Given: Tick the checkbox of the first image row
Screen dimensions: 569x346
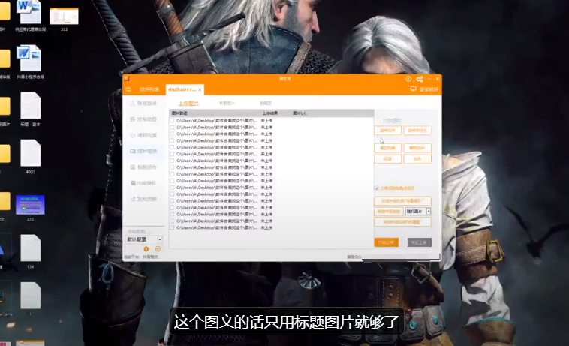Looking at the screenshot, I should 172,120.
